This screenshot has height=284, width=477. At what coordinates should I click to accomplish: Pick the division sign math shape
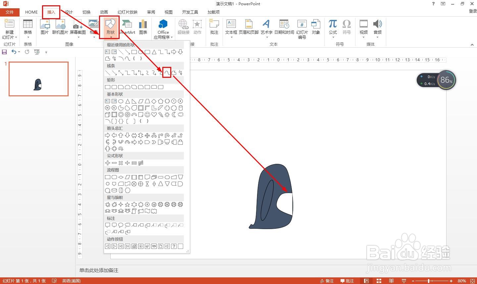(128, 163)
